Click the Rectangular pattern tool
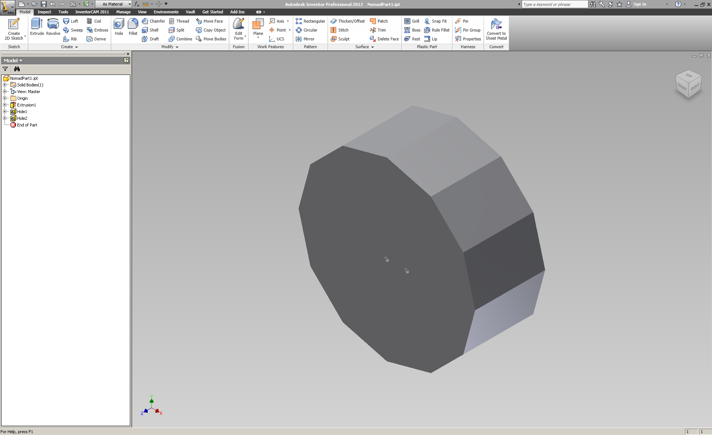The width and height of the screenshot is (712, 435). [x=310, y=21]
